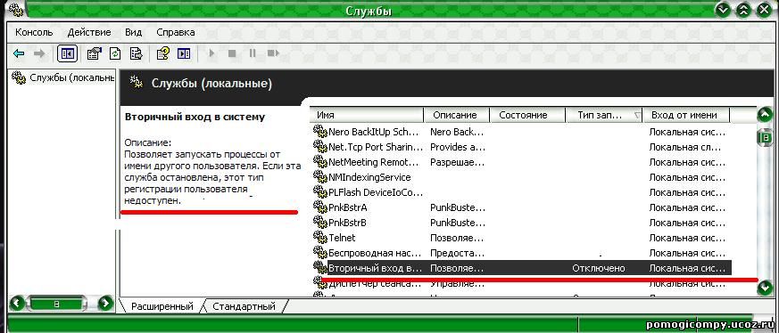Click the services list vertical scrollbar thumb

[765, 137]
